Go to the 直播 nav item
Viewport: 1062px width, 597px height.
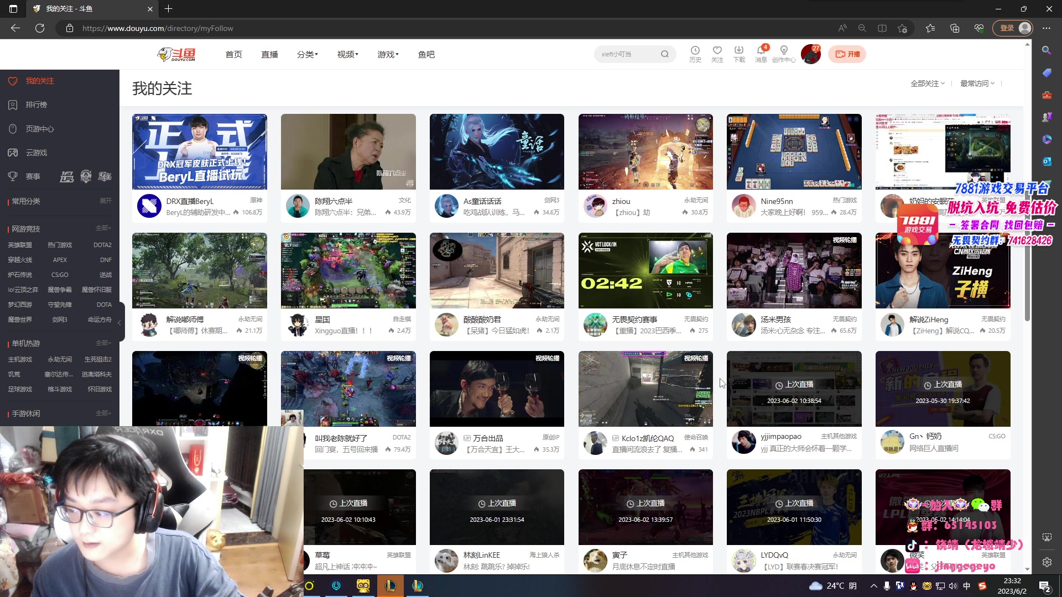click(x=269, y=54)
